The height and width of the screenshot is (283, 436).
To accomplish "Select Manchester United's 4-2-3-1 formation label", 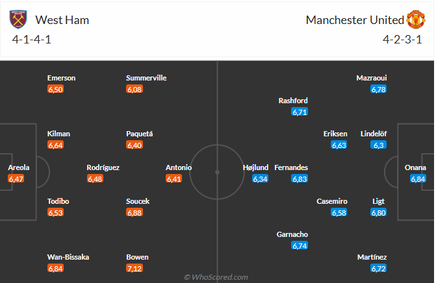I will 403,40.
